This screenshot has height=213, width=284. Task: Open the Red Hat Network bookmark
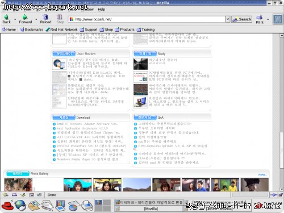pyautogui.click(x=61, y=30)
